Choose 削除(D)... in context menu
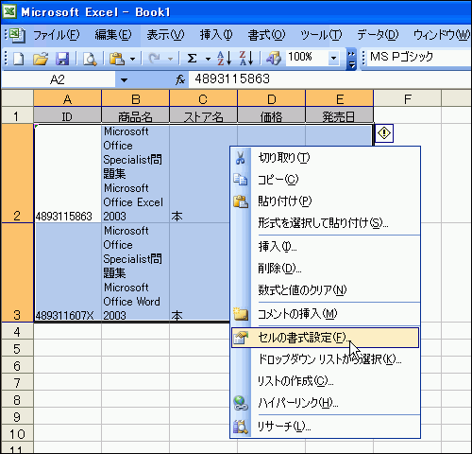The height and width of the screenshot is (454, 472). tap(326, 269)
